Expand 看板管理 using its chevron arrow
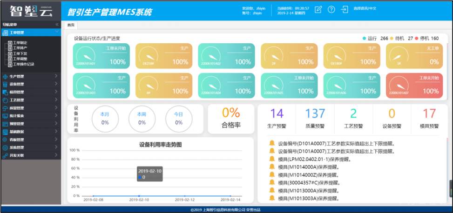 pyautogui.click(x=56, y=140)
